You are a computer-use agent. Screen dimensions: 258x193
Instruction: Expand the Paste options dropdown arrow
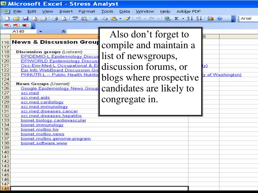120,19
